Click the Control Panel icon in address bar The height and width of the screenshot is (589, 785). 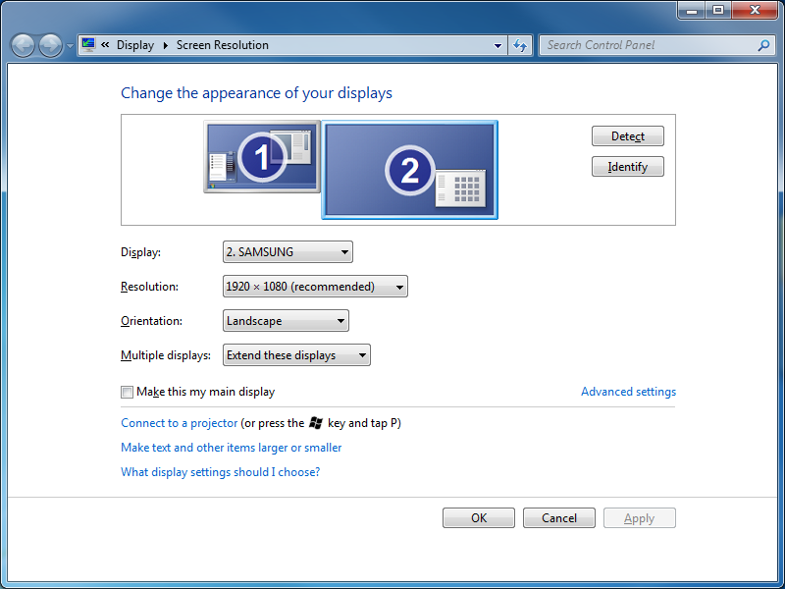point(88,45)
